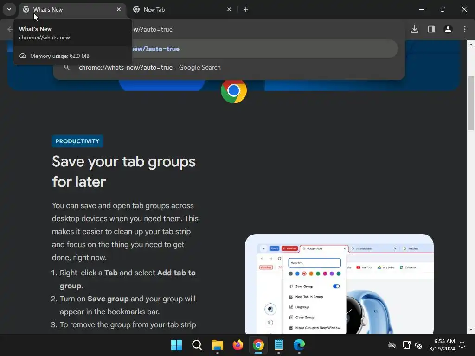This screenshot has width=475, height=356.
Task: Open the clock showing 6:55 AM
Action: click(x=442, y=345)
